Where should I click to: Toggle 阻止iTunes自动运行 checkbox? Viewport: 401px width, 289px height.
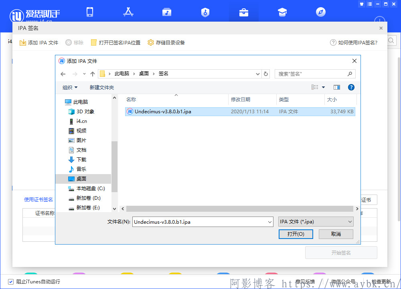point(11,282)
